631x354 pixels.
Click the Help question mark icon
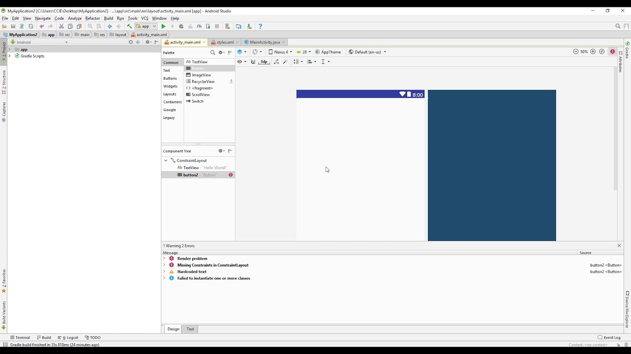(x=260, y=27)
